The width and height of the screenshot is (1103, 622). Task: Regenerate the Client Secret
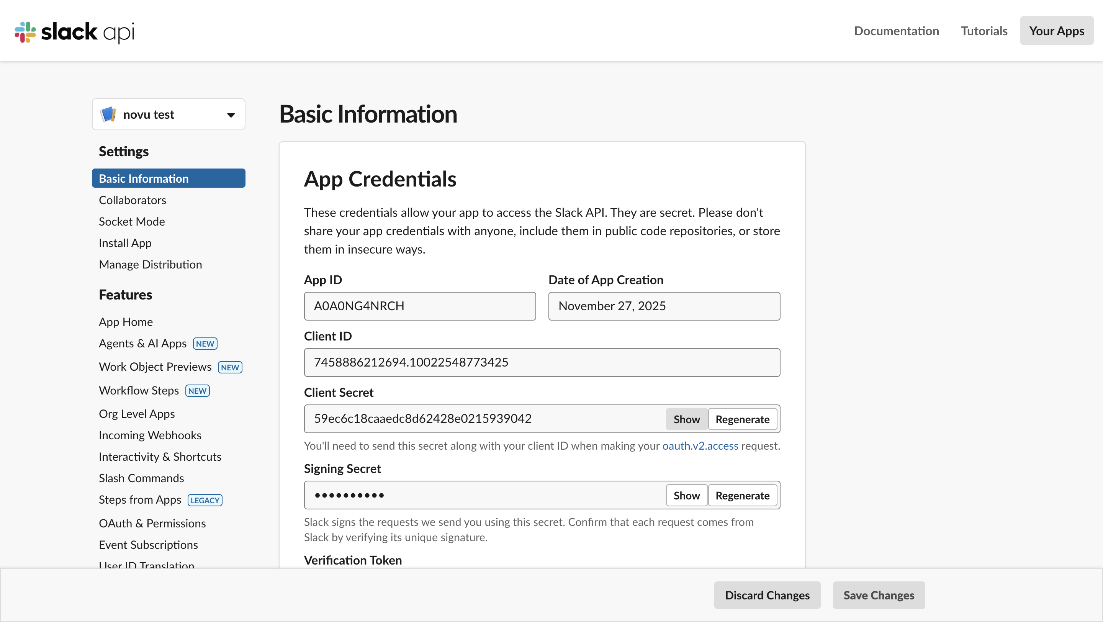pyautogui.click(x=742, y=419)
